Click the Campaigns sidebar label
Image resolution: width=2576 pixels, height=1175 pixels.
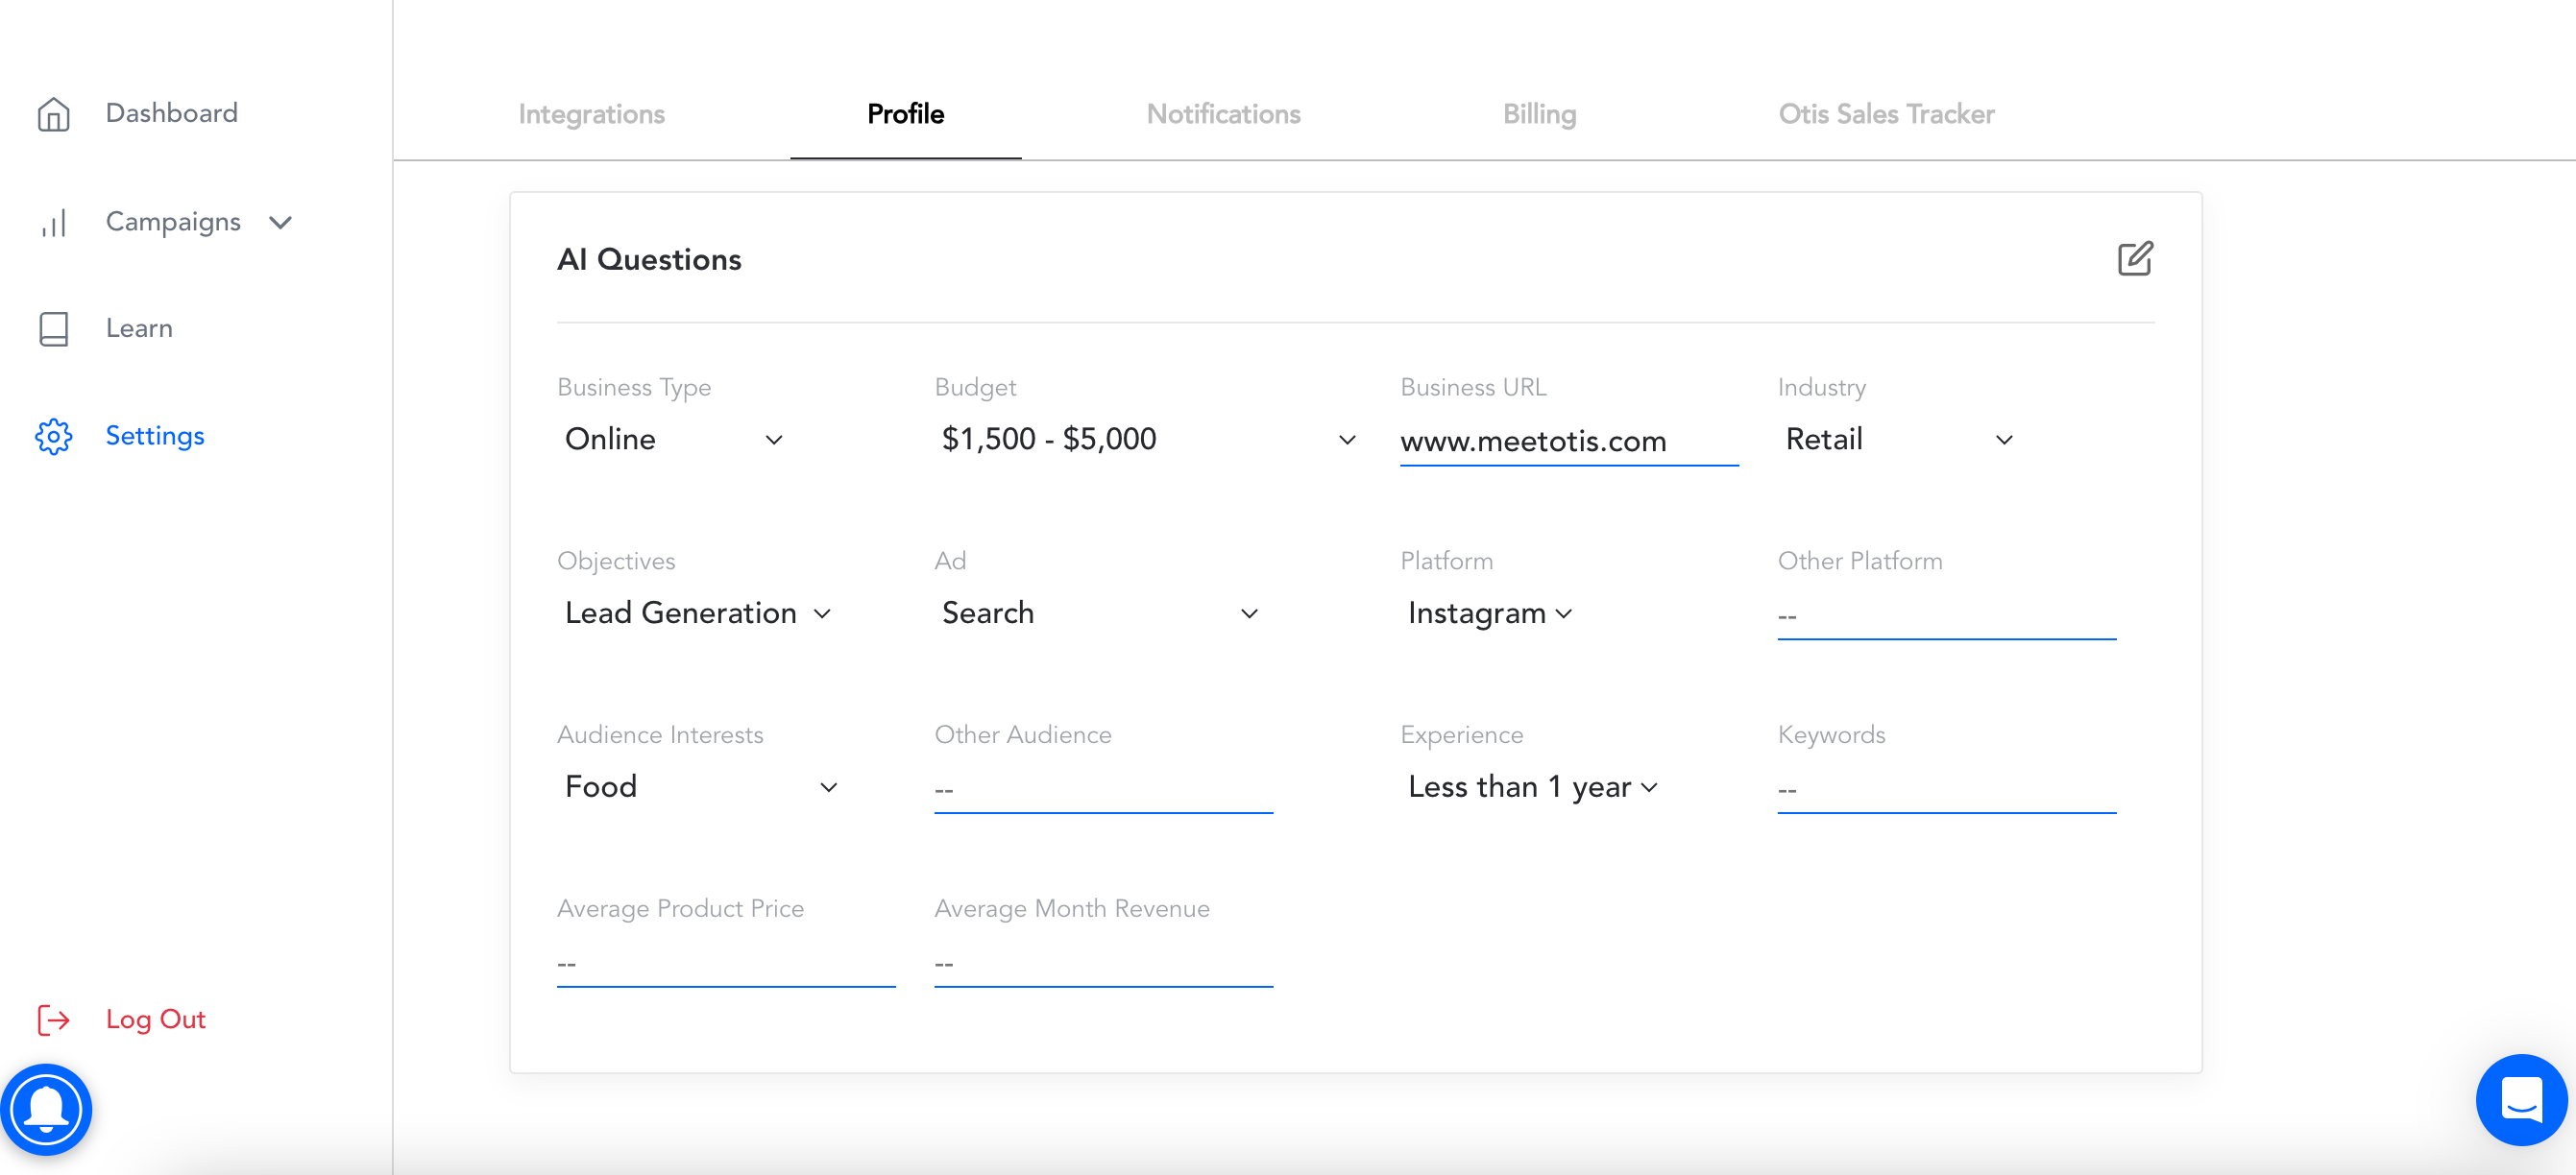click(173, 222)
